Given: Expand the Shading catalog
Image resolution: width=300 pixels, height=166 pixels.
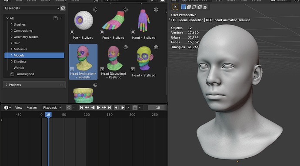Looking at the screenshot, I should point(11,61).
